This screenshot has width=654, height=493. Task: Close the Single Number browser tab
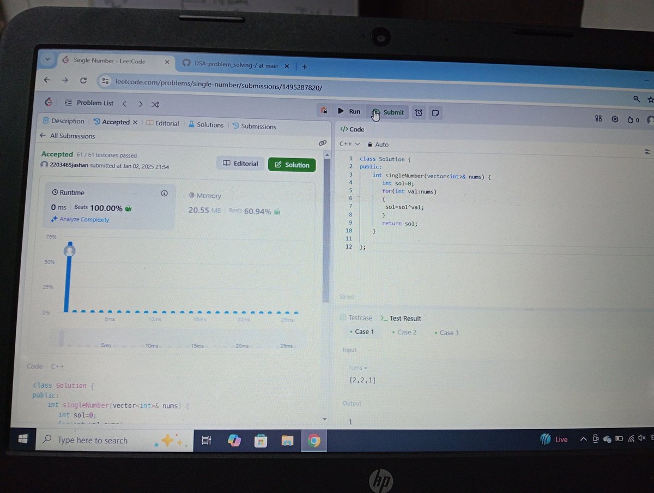(x=167, y=62)
